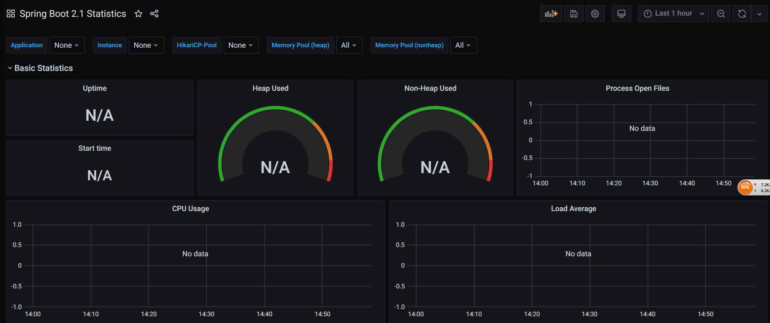Viewport: 770px width, 323px height.
Task: Click No data in CPU Usage graph
Action: click(x=195, y=254)
